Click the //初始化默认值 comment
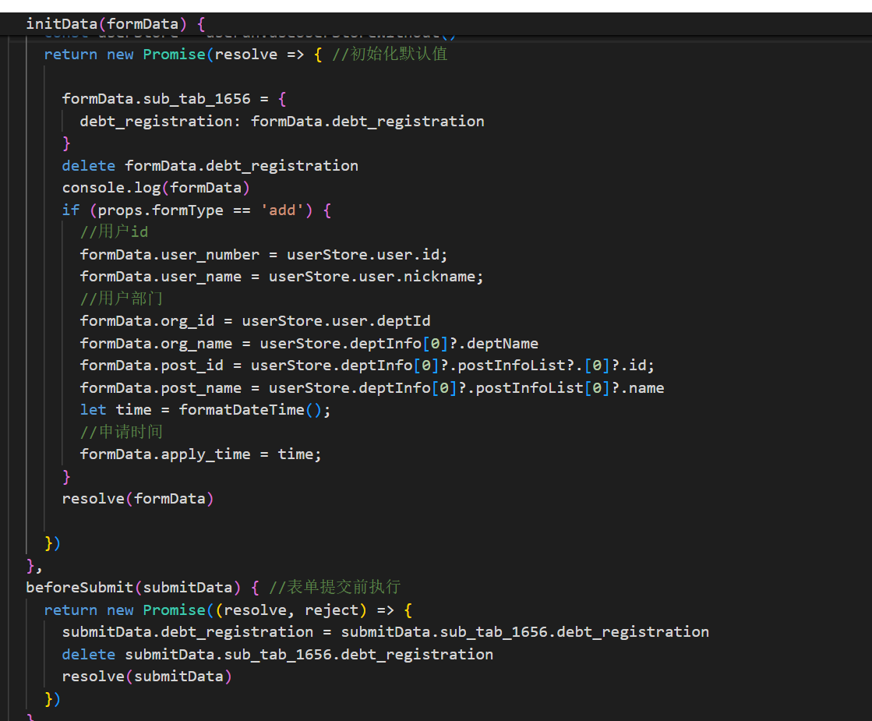Viewport: 872px width, 721px height. pyautogui.click(x=391, y=55)
